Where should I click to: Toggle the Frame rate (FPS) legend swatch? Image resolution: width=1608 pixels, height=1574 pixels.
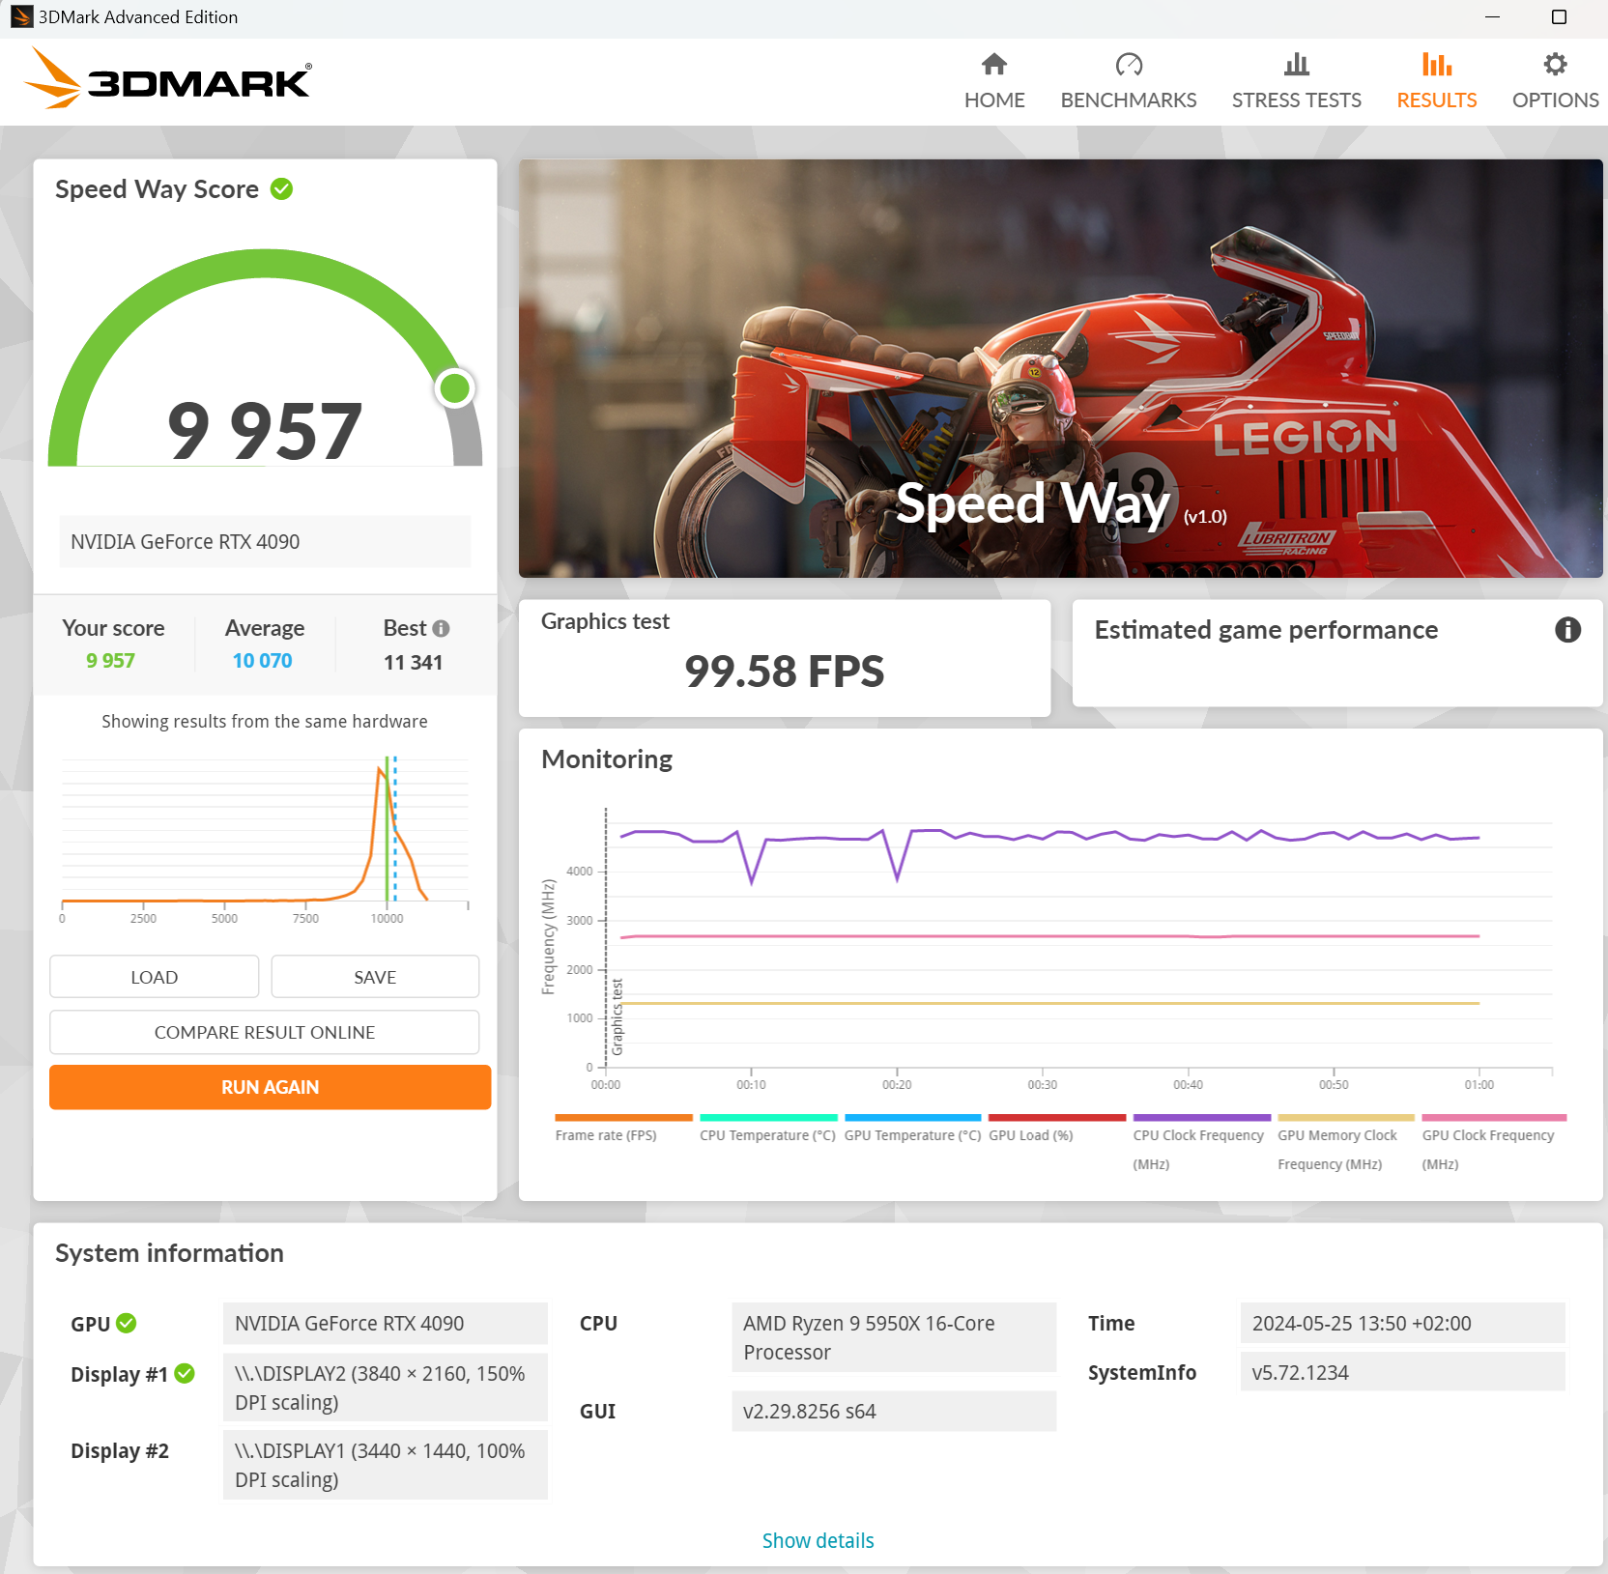(624, 1118)
